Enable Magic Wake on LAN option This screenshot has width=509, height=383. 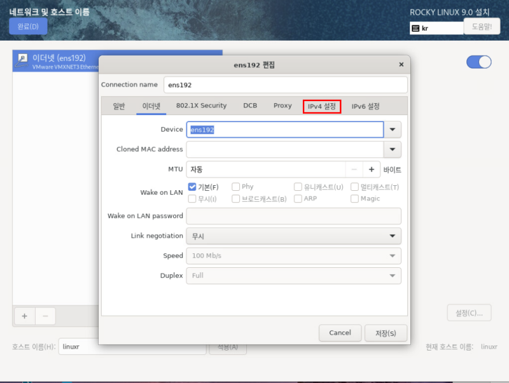coord(354,198)
